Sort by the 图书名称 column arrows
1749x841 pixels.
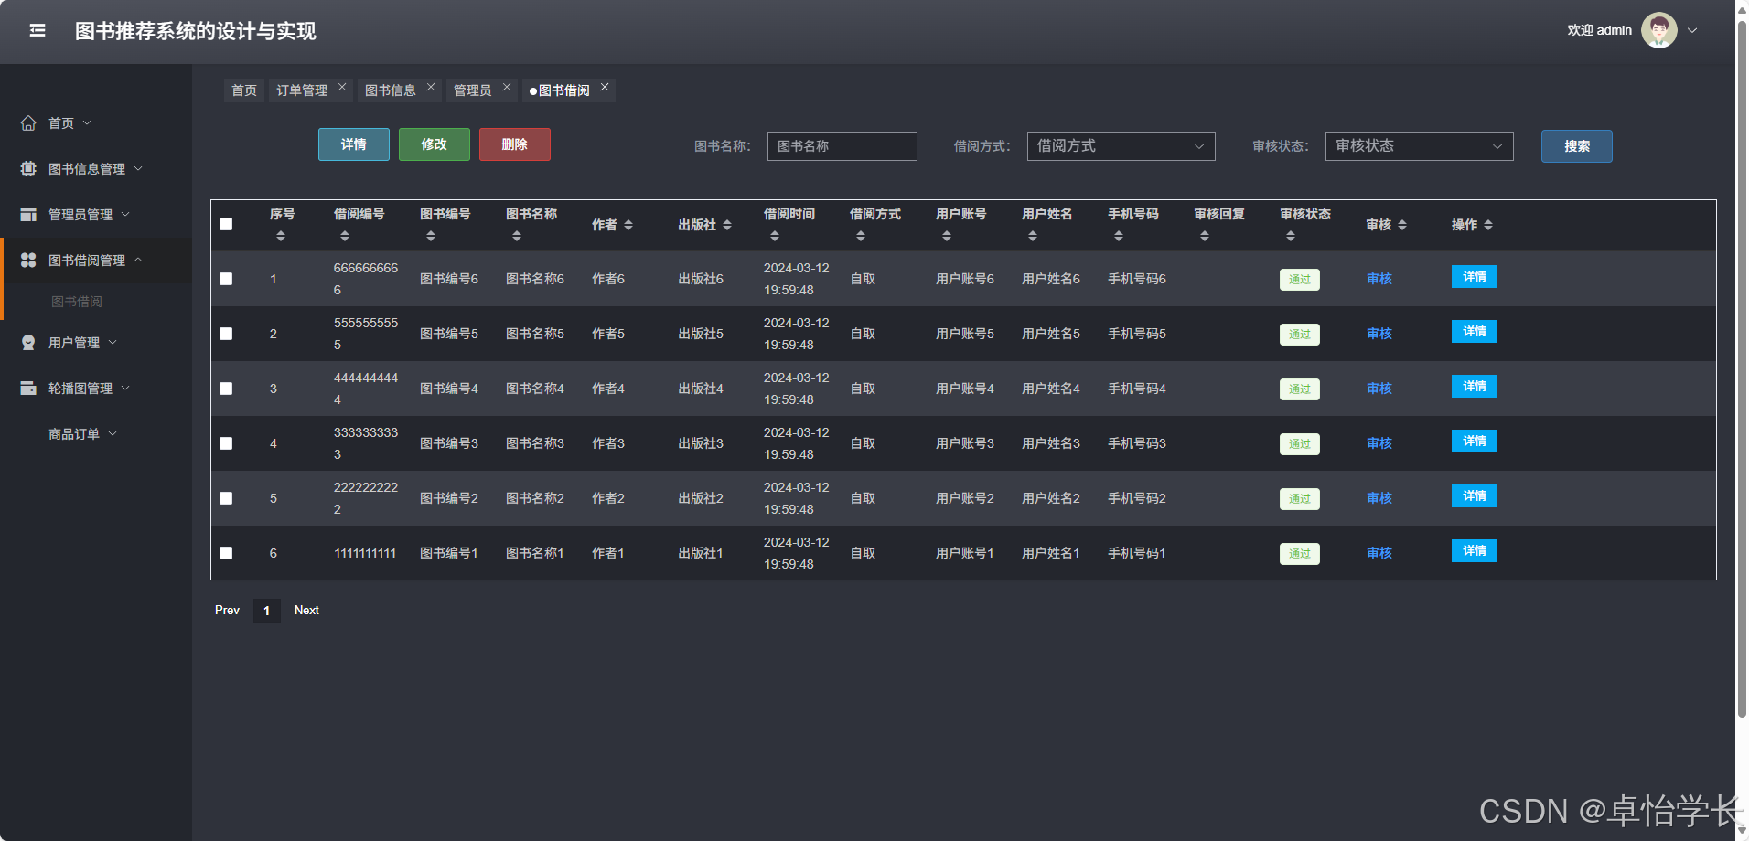pos(517,236)
